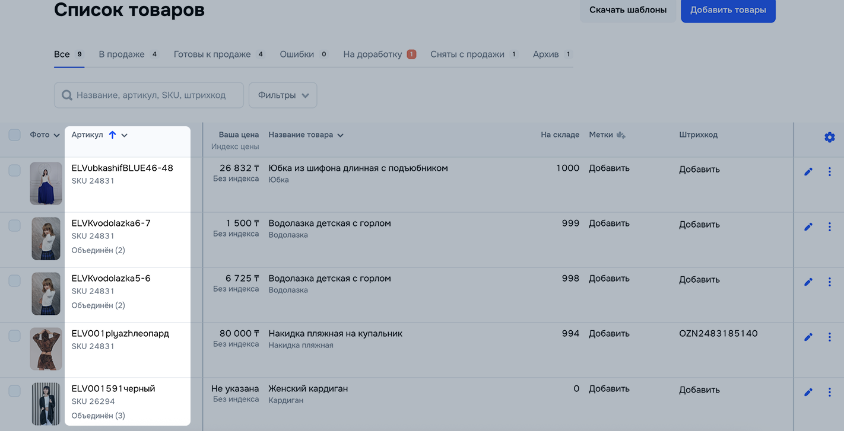The image size is (844, 431).
Task: Add label for Накидка пляжная row
Action: pyautogui.click(x=609, y=334)
